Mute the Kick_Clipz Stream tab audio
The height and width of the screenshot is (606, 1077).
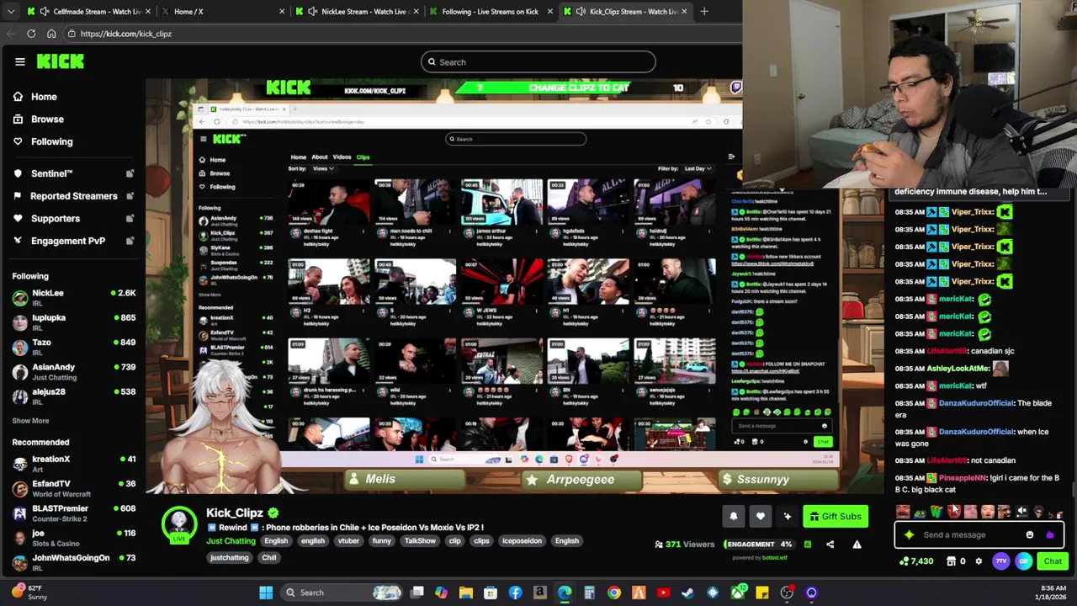(x=581, y=11)
